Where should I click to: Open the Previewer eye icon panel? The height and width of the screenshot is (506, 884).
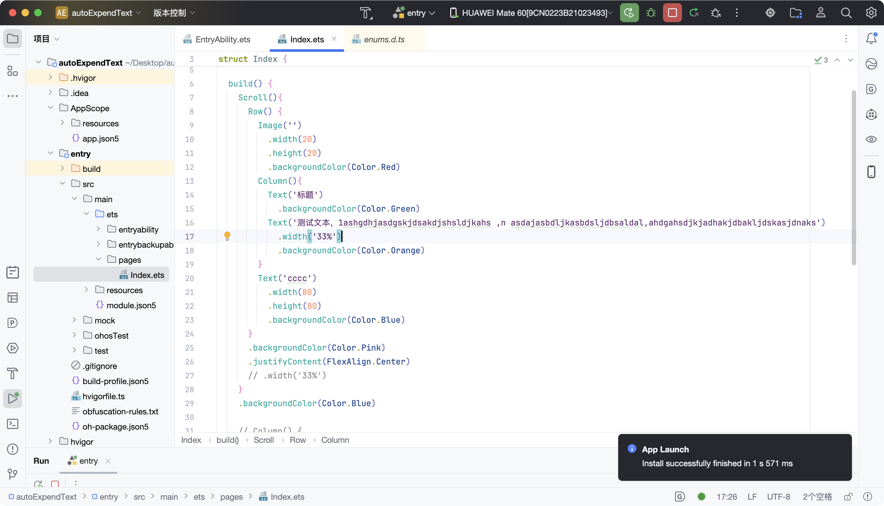pos(871,139)
